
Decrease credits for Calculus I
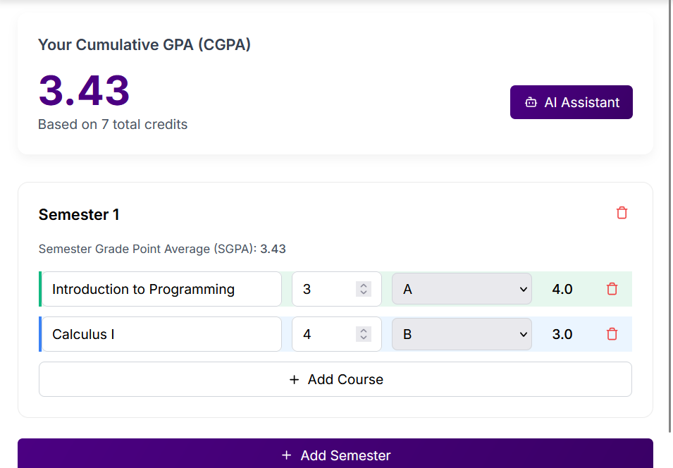click(x=364, y=338)
